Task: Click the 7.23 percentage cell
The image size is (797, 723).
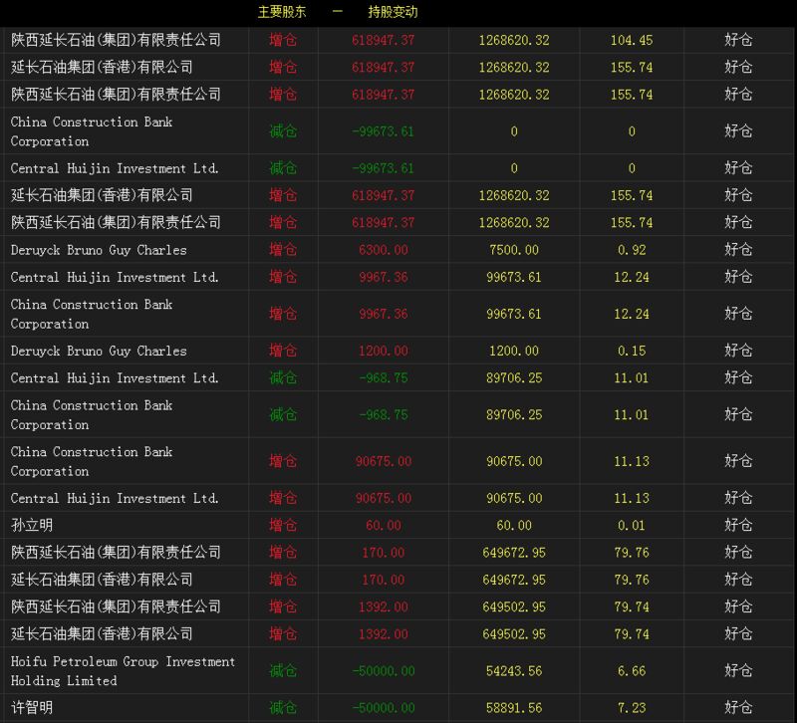Action: [x=632, y=708]
